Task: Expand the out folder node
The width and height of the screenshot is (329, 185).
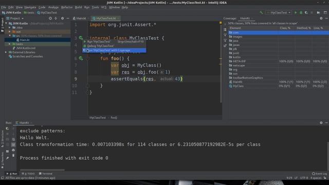Action: (x=10, y=32)
